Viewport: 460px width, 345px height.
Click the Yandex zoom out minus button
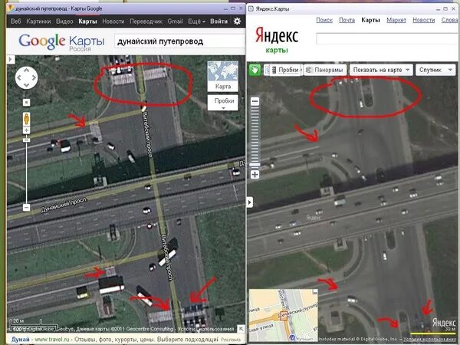pos(255,101)
